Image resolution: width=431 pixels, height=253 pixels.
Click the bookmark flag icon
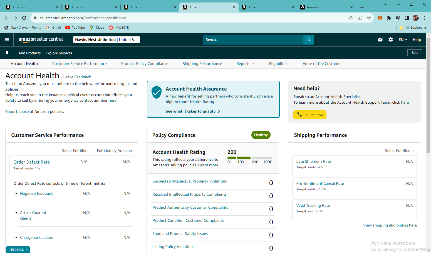tap(7, 53)
